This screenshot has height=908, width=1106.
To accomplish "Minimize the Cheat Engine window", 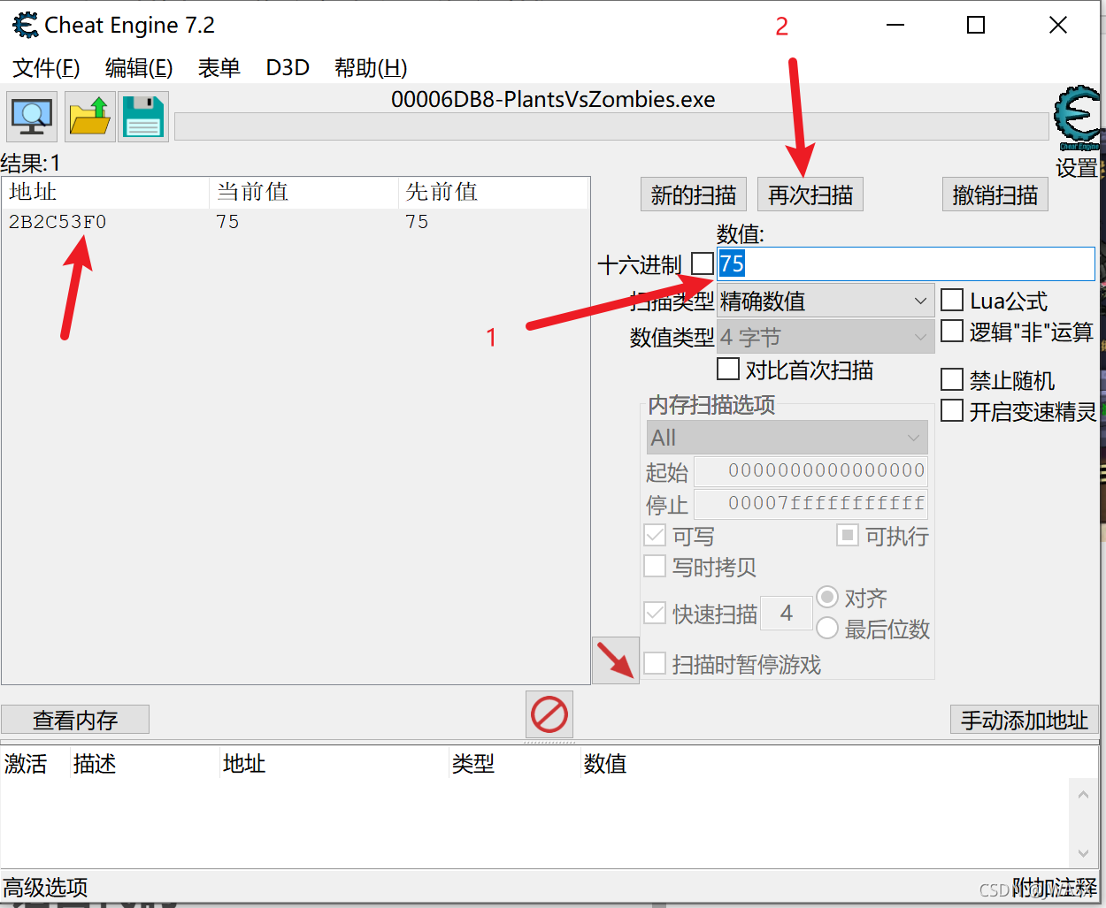I will [x=895, y=25].
